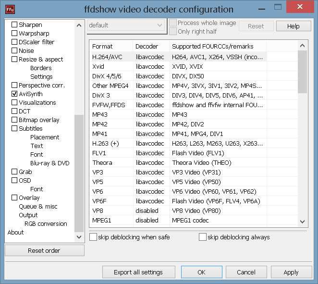Screen dimensions: 318x284
Task: Enable the DCT checkbox
Action: coord(14,111)
